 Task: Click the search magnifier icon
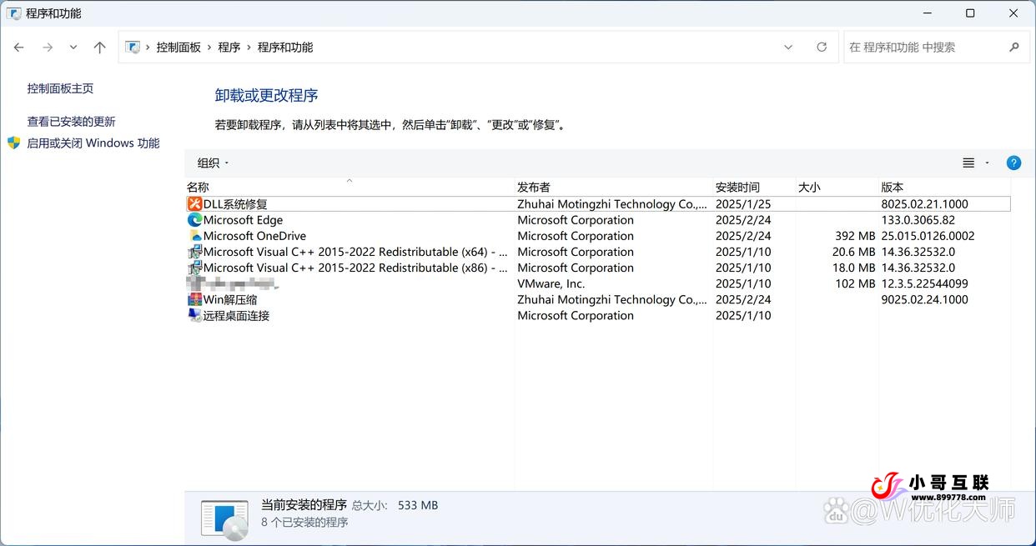tap(1014, 47)
